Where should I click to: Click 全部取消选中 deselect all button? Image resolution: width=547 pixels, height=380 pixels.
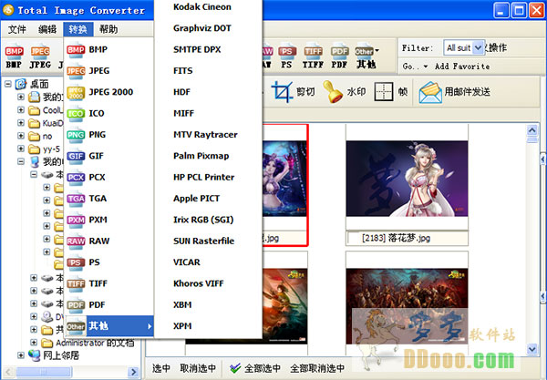coord(317,368)
